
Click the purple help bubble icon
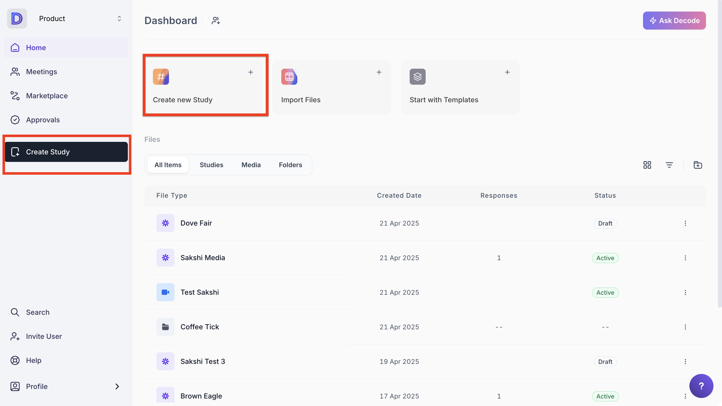point(701,386)
